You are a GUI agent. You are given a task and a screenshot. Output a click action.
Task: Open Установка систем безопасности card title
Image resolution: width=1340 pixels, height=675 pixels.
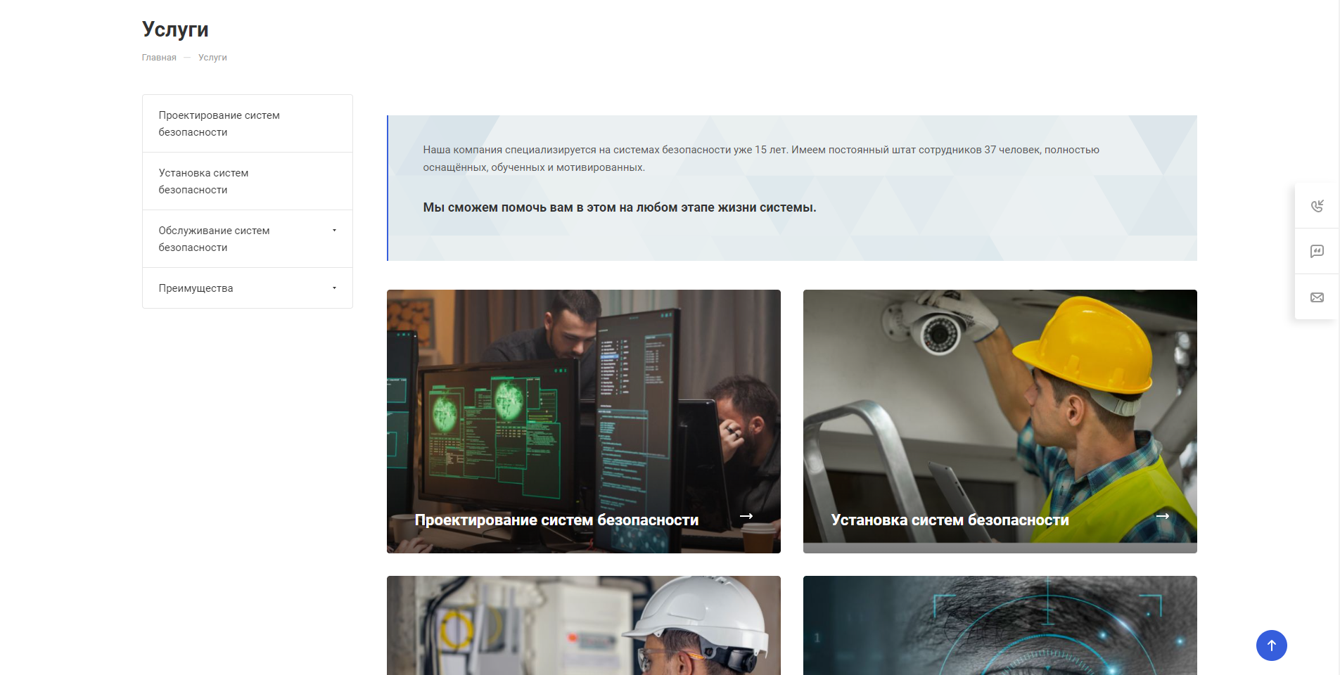(950, 520)
